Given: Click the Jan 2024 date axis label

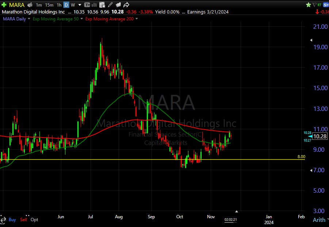Looking at the screenshot, I should pyautogui.click(x=269, y=219).
